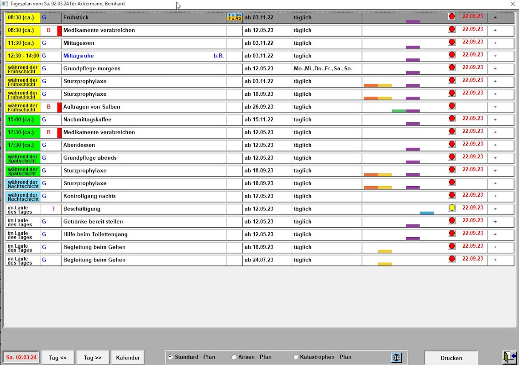519x365 pixels.
Task: Click the red circle for Auftragen von Salben
Action: (452, 106)
